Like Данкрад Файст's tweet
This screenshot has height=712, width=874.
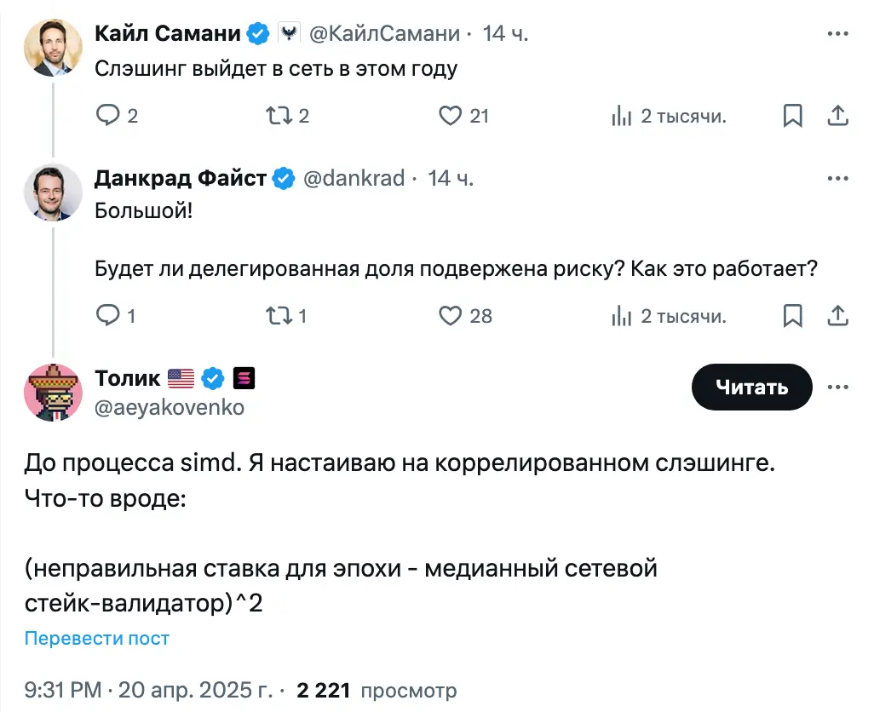click(x=450, y=316)
